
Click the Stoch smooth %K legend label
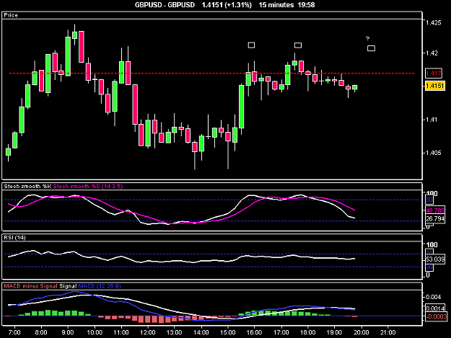[27, 187]
